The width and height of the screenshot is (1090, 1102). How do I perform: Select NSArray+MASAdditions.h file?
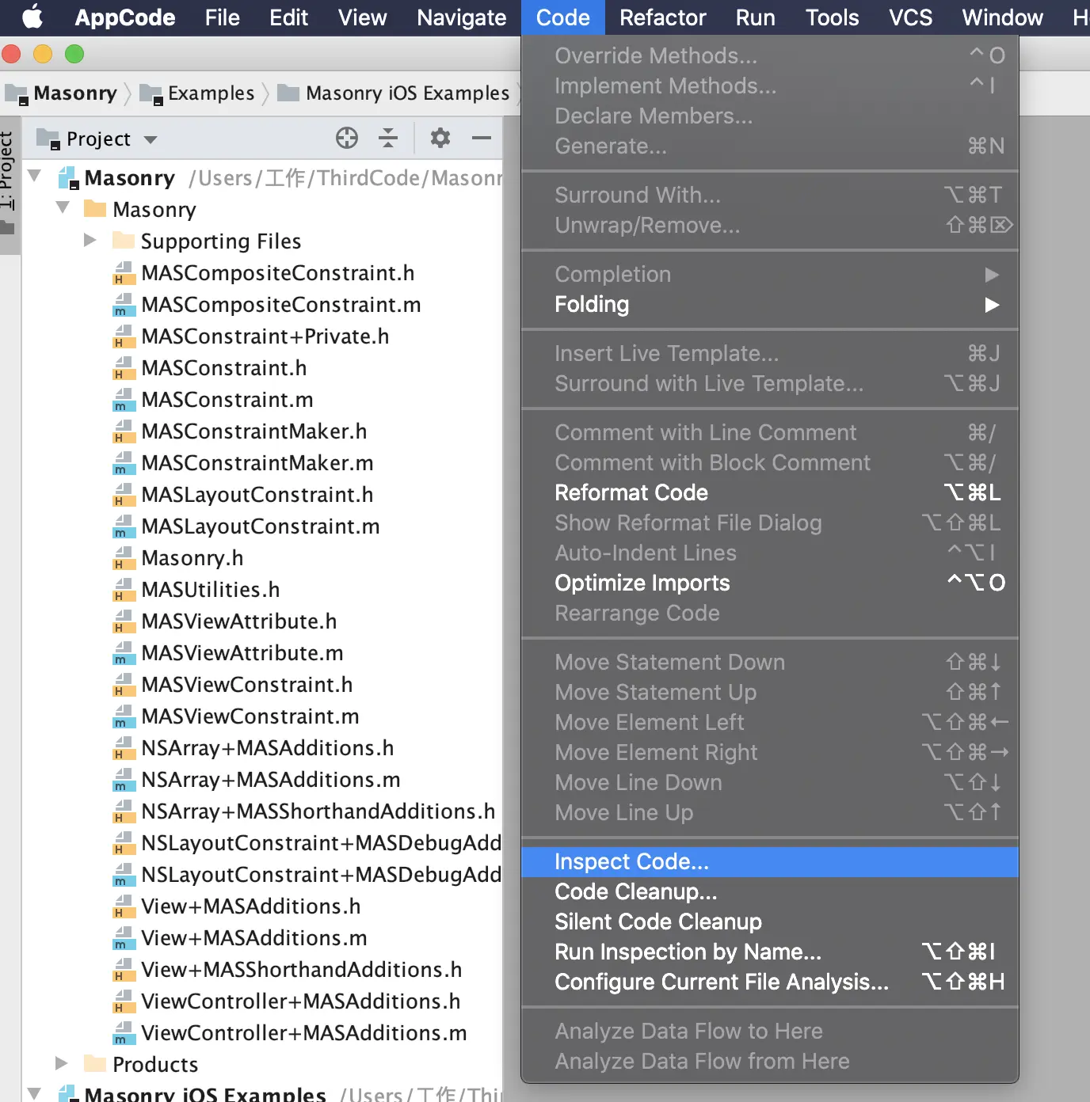tap(268, 748)
